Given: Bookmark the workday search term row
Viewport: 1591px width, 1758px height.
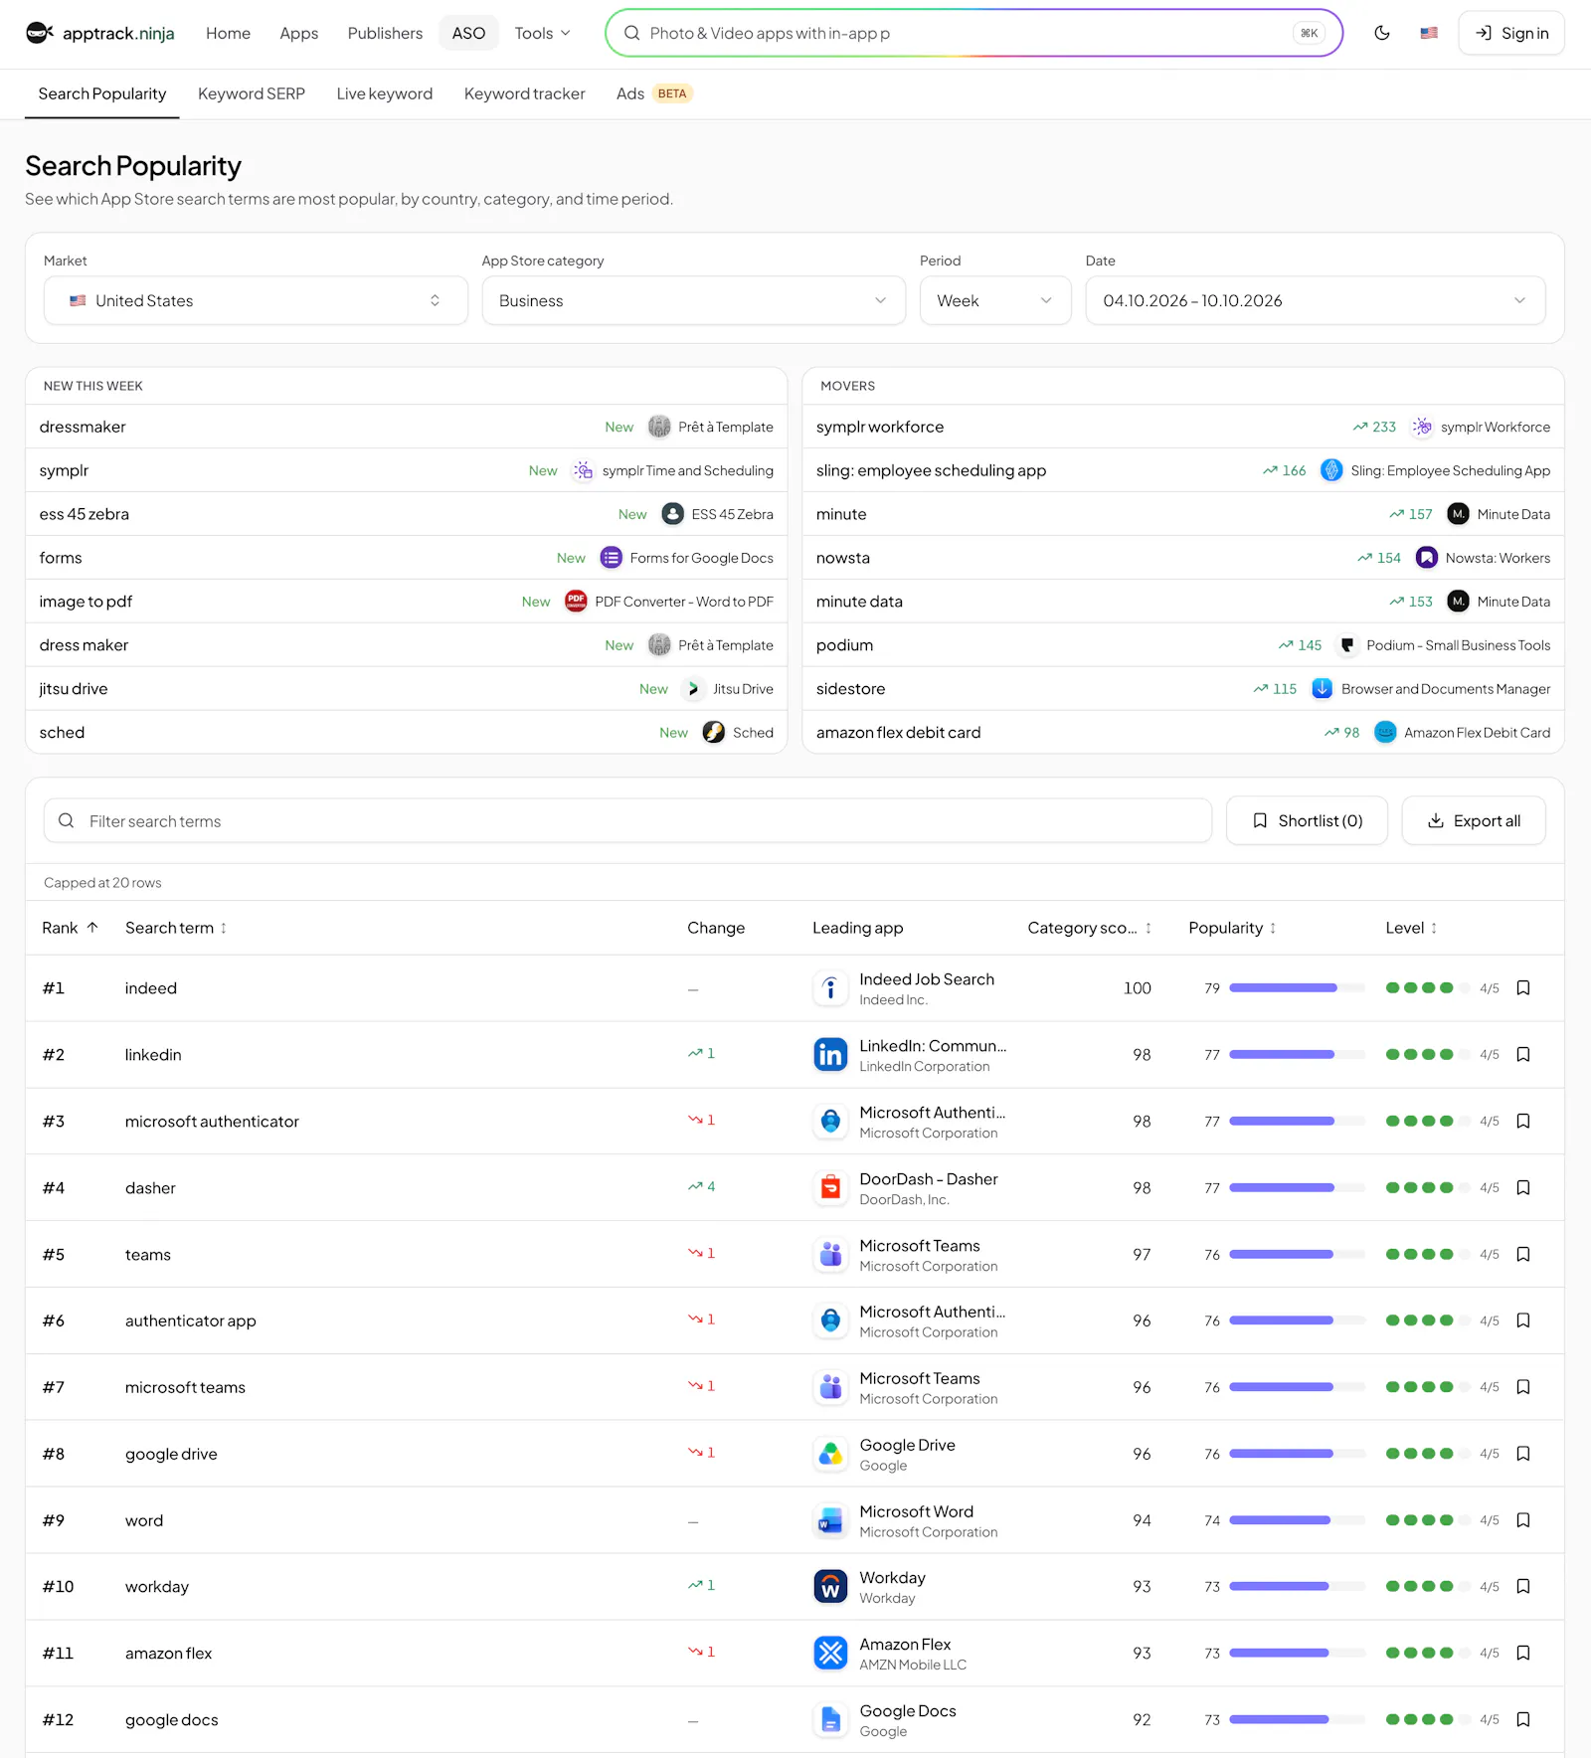Looking at the screenshot, I should point(1522,1586).
